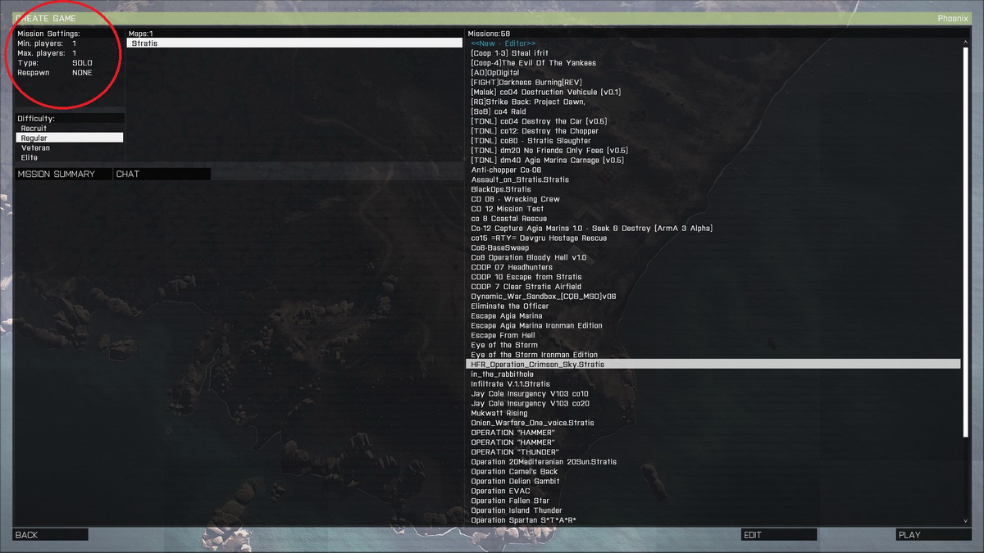Click the Phoenix player name

tap(953, 17)
